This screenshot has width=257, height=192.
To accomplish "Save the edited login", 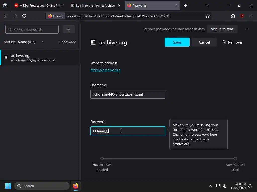I will [177, 42].
